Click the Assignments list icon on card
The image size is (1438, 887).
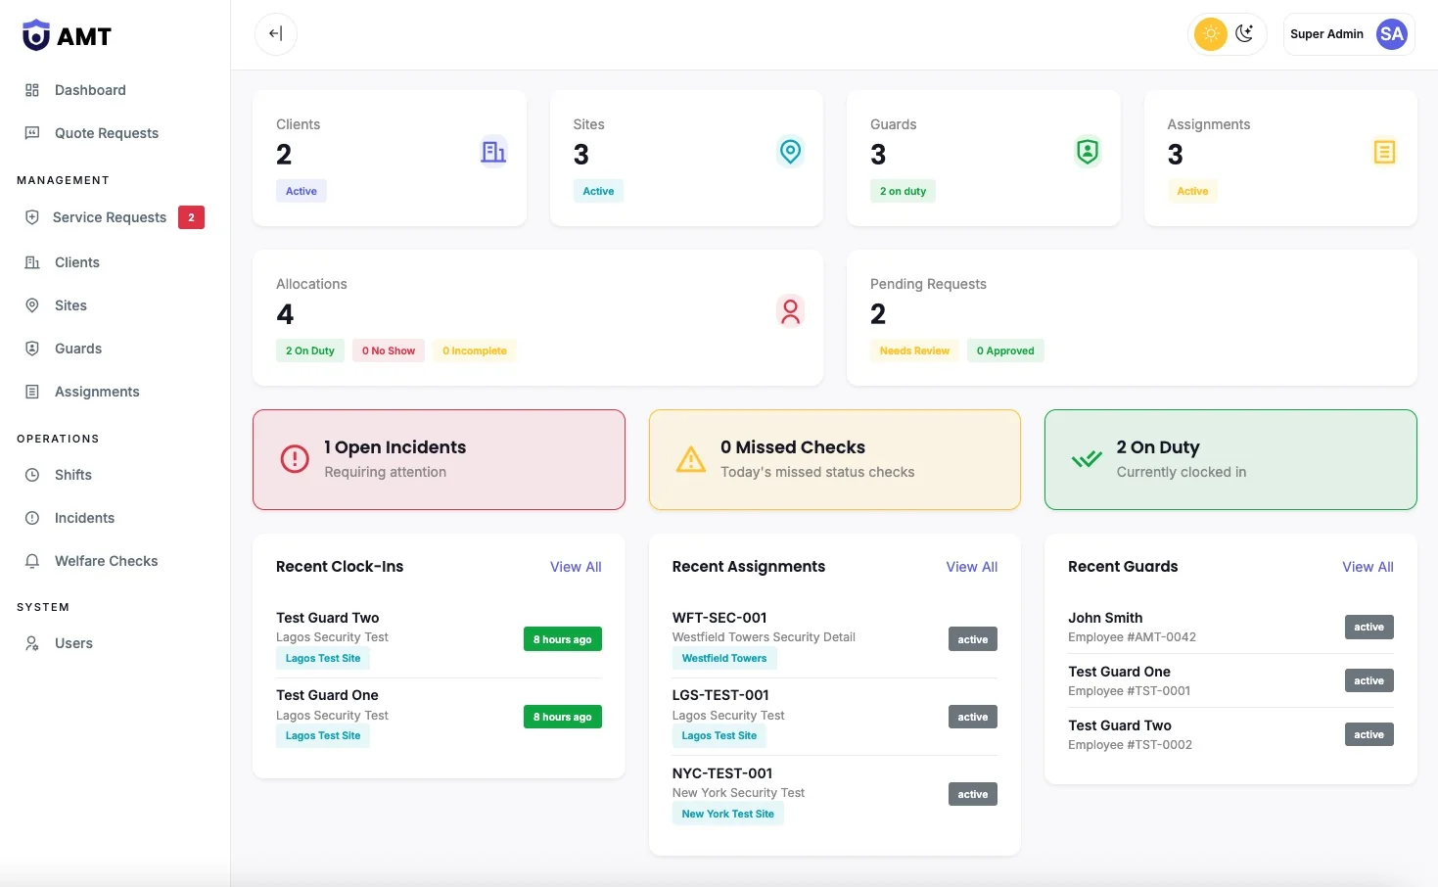coord(1384,152)
